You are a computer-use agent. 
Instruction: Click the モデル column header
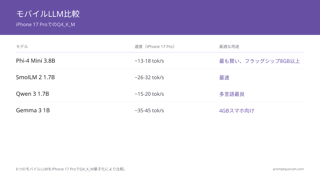tap(22, 46)
